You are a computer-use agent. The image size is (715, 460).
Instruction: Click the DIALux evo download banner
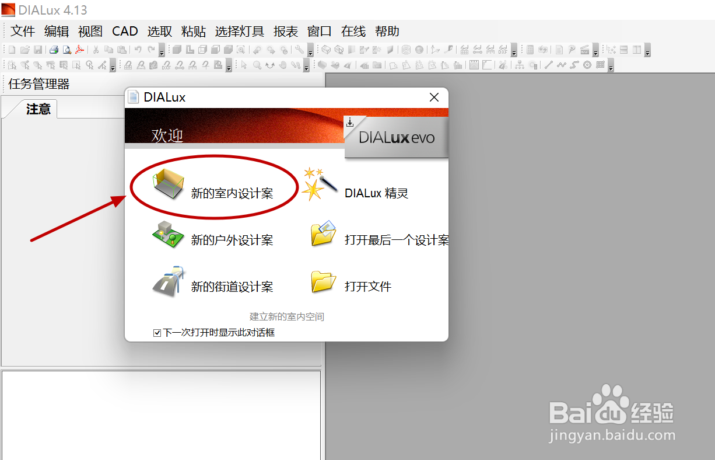(x=397, y=137)
